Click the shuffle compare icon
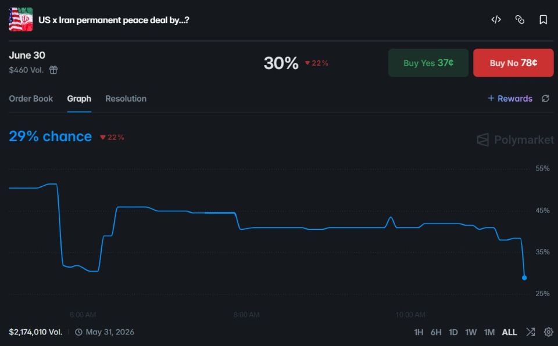Image resolution: width=558 pixels, height=346 pixels. point(531,332)
